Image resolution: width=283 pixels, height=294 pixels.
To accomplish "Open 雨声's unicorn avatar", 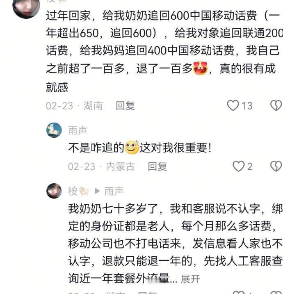I will (54, 130).
